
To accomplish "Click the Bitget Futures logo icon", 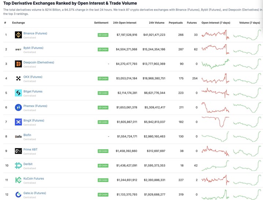I will (18, 93).
